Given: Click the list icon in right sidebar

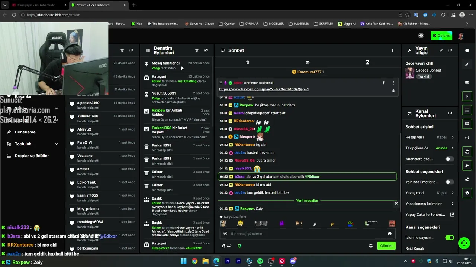Looking at the screenshot, I should pos(467,110).
